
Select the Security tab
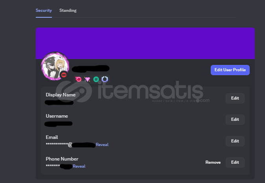coord(44,10)
